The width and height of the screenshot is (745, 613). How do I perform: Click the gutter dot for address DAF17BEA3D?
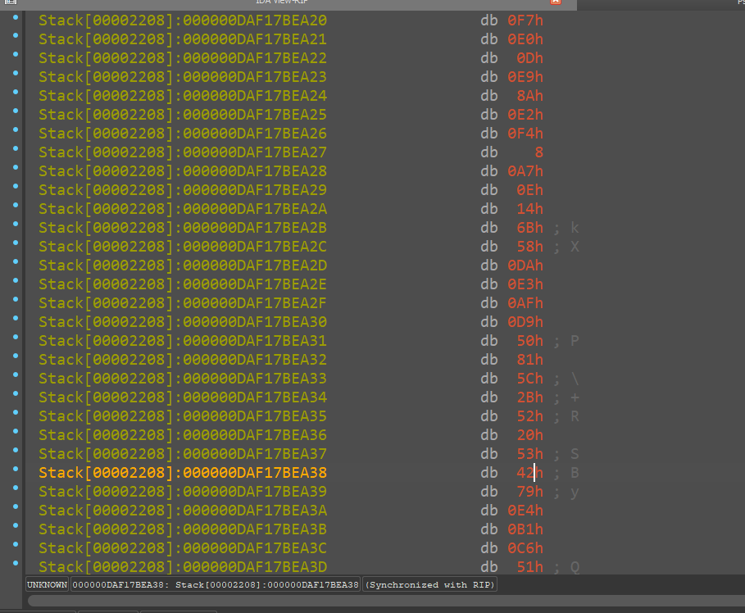click(x=16, y=565)
